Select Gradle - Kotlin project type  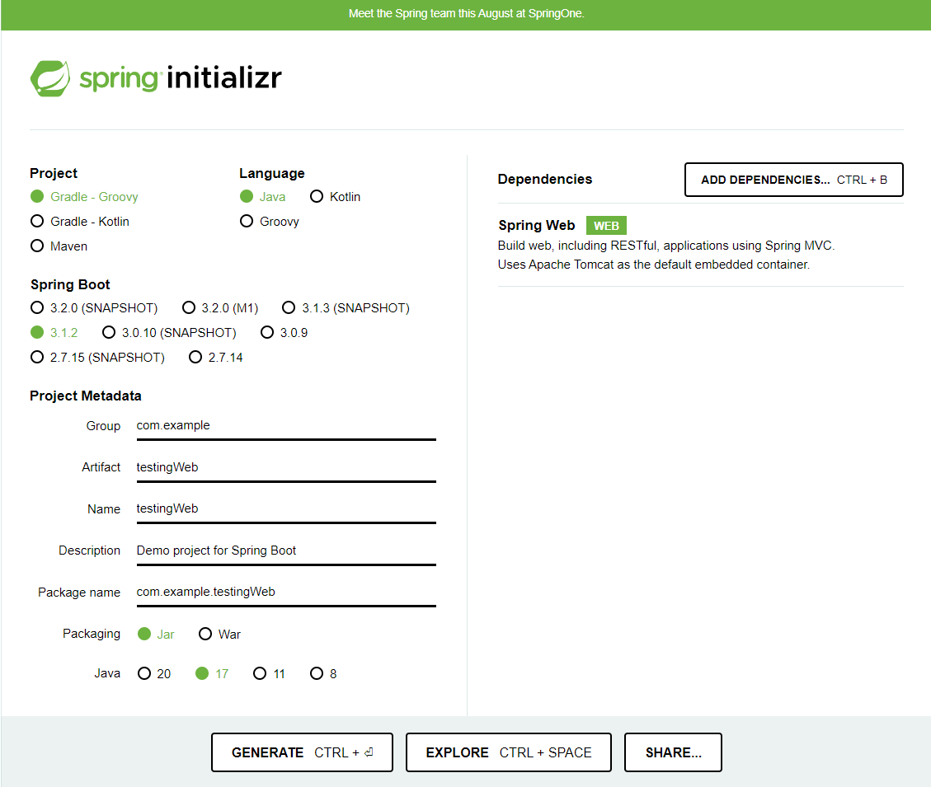click(x=79, y=222)
